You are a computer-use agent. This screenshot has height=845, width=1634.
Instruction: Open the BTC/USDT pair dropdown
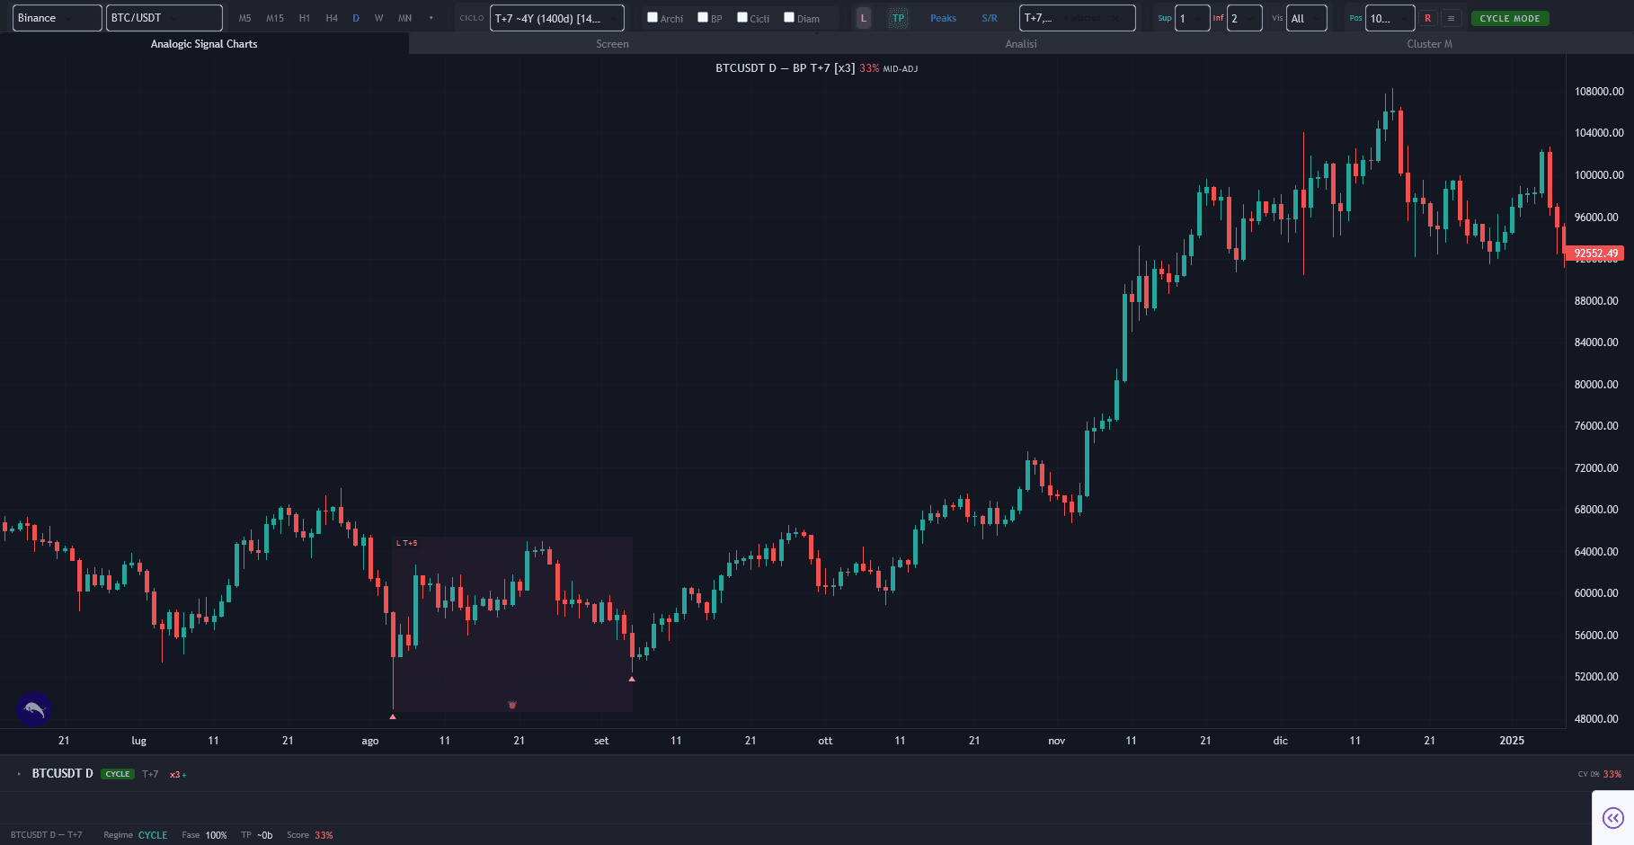(164, 18)
